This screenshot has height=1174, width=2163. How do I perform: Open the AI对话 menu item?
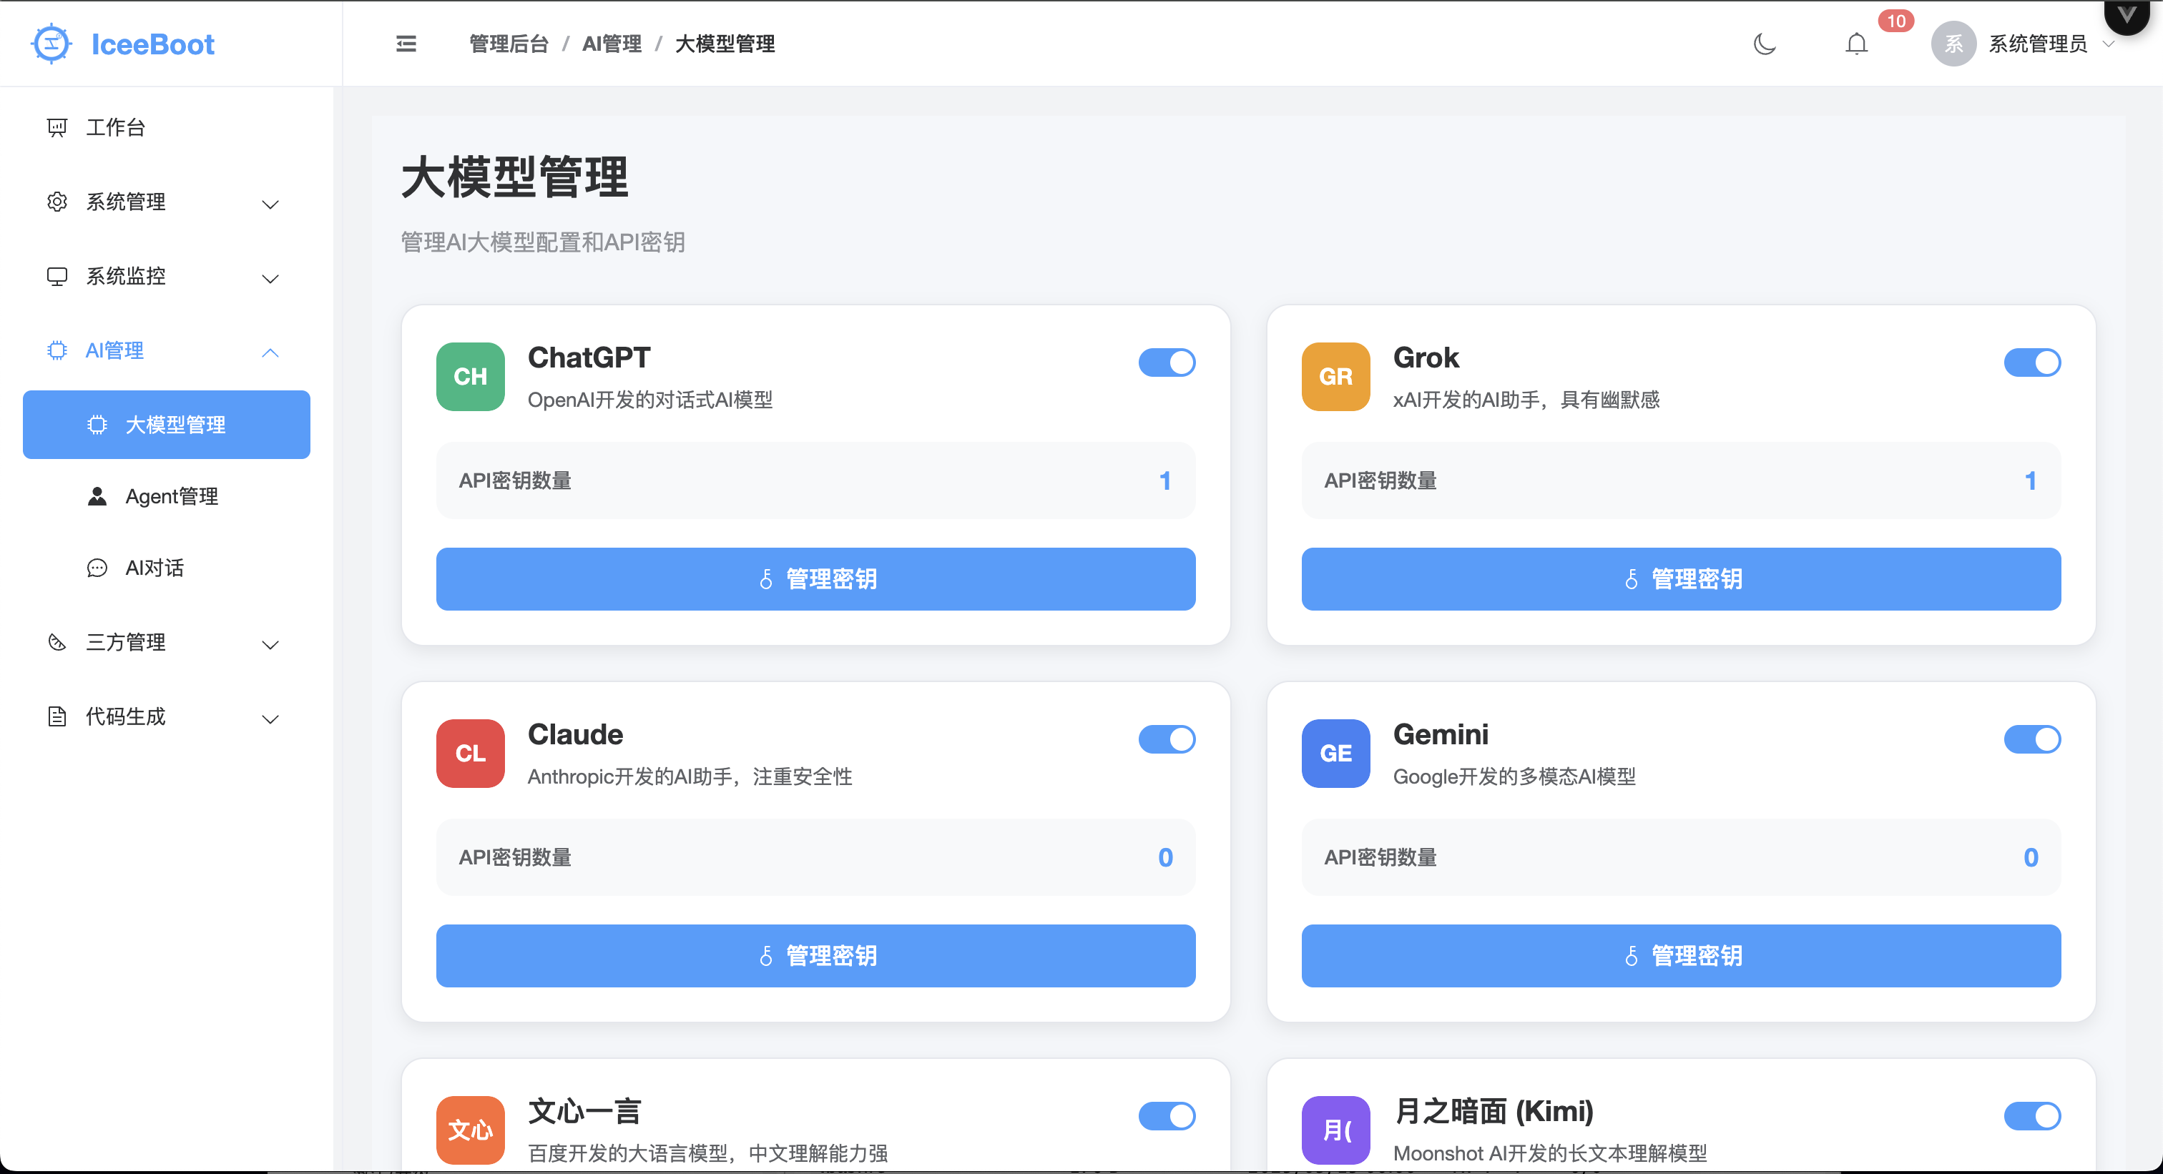pyautogui.click(x=166, y=568)
